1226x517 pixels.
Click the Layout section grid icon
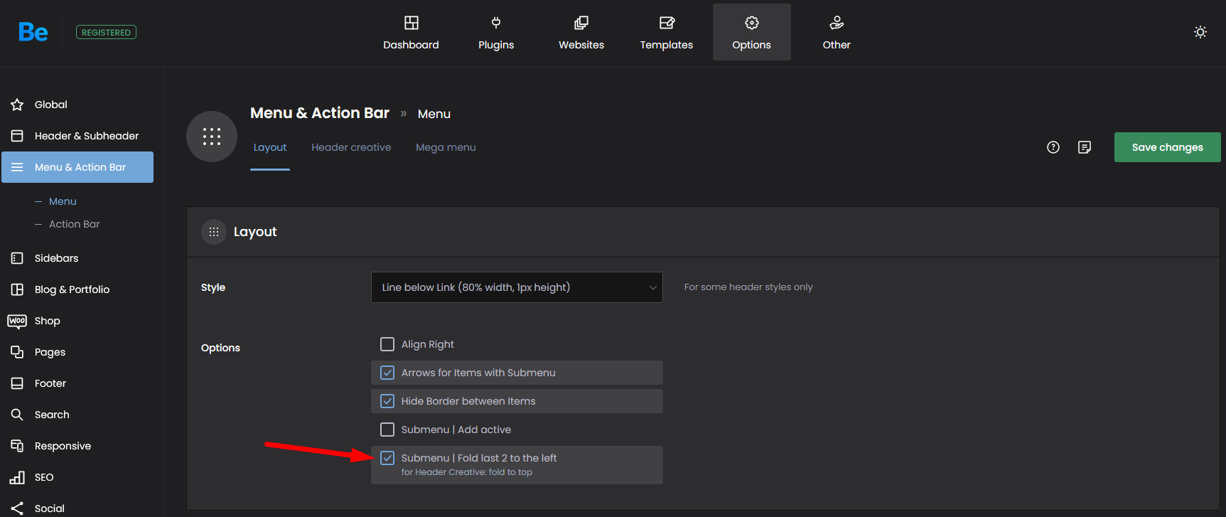coord(214,232)
